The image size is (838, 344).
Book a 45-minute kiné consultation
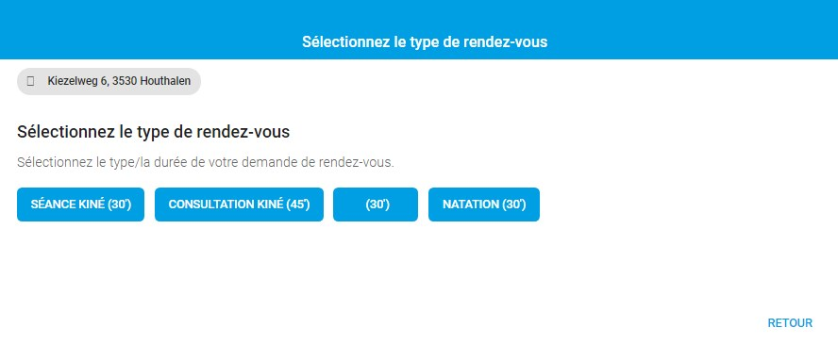point(239,205)
